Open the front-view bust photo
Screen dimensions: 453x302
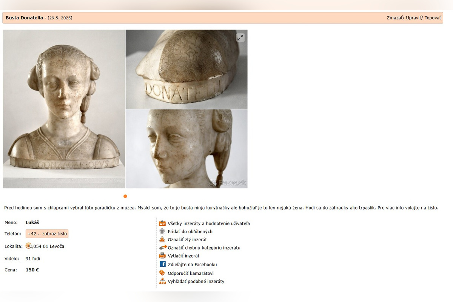[x=64, y=109]
